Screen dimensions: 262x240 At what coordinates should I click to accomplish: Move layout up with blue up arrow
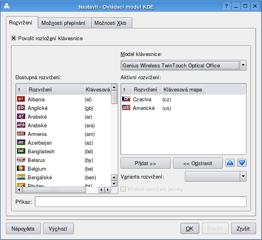click(230, 163)
